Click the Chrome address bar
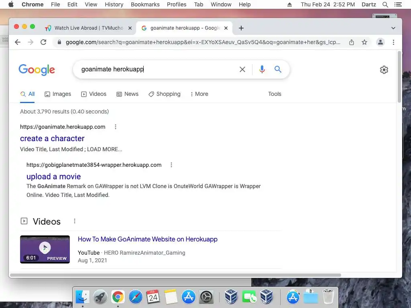Image resolution: width=411 pixels, height=308 pixels. click(203, 42)
